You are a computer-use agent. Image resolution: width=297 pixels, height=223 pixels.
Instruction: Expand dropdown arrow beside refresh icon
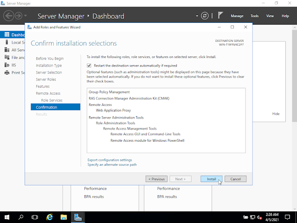(197, 16)
